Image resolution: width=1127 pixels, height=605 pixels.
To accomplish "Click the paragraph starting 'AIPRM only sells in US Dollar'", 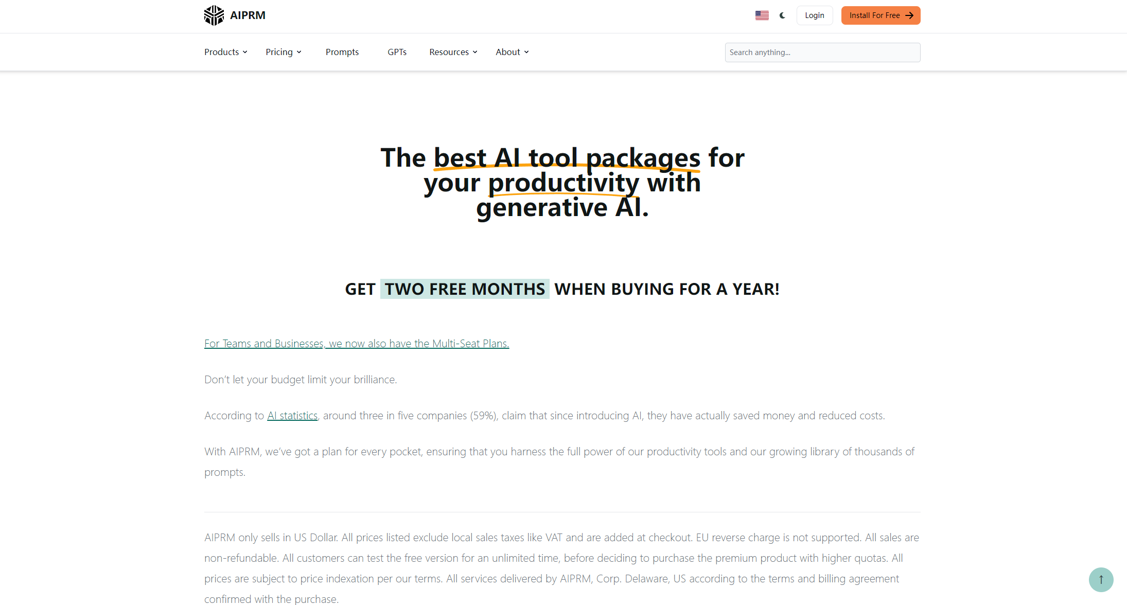I will point(562,568).
